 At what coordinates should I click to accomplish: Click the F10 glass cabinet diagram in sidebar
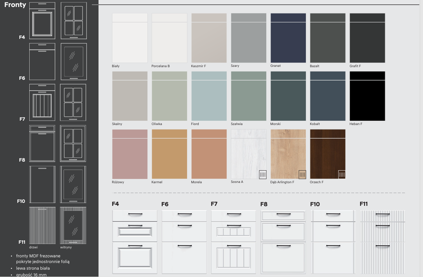click(x=73, y=184)
